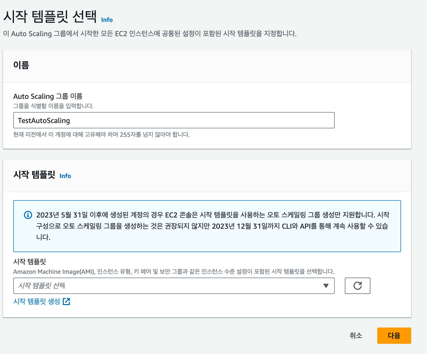Click the Amazon Machine Image(AMI) description text
The width and height of the screenshot is (427, 354).
click(x=174, y=271)
